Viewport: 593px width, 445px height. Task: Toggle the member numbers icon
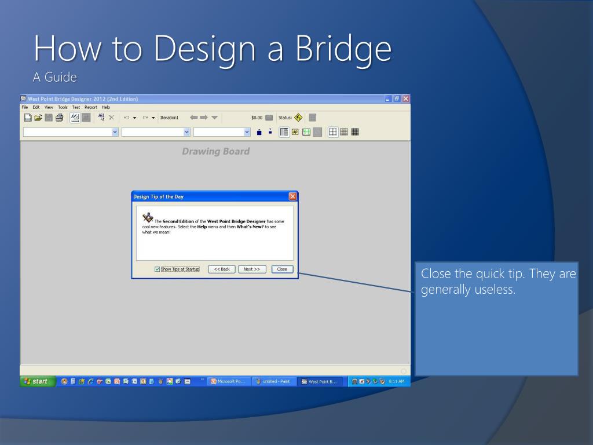(295, 132)
